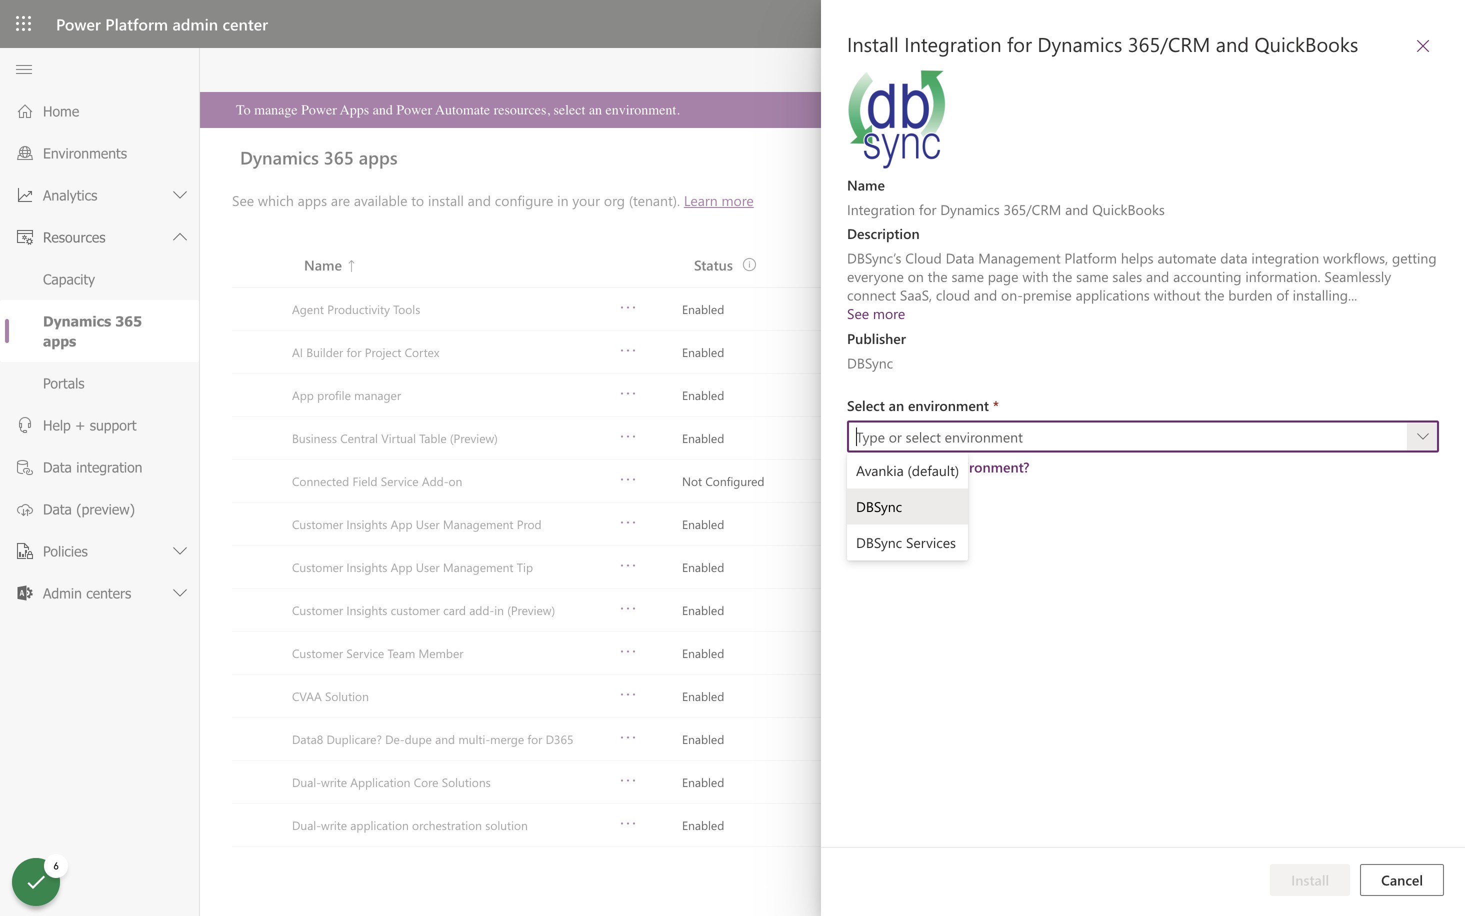Expand the Policies section chevron
The image size is (1465, 916).
coord(180,551)
